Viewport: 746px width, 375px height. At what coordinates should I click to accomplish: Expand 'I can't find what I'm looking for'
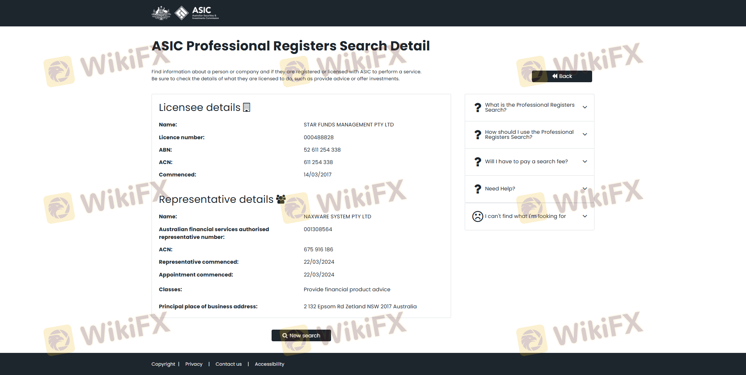[x=584, y=216]
